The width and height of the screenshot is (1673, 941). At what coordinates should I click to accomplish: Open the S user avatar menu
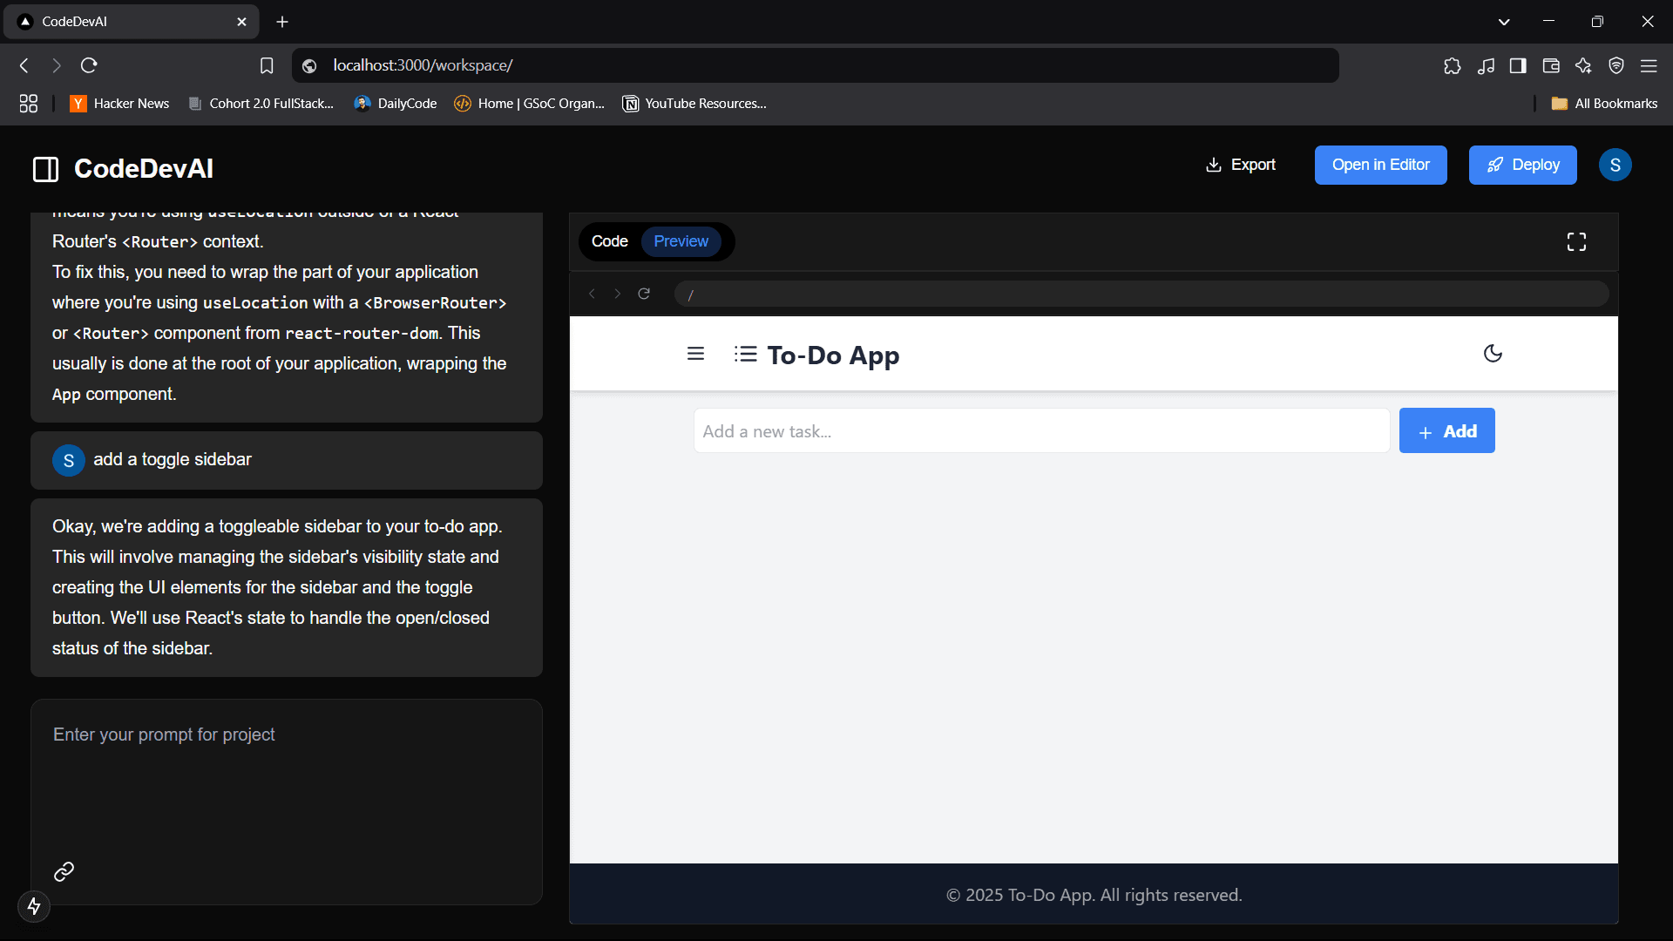[1615, 165]
